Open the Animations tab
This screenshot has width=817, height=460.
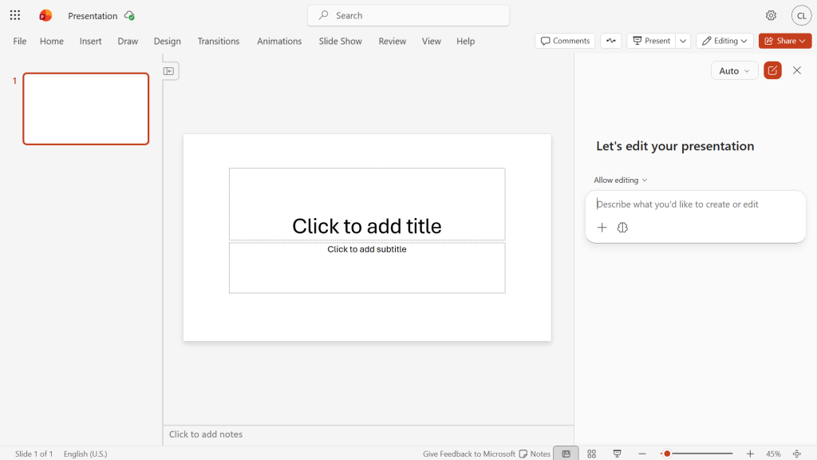pyautogui.click(x=279, y=42)
